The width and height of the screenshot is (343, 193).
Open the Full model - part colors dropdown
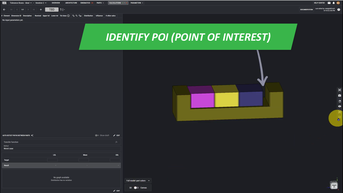tap(138, 181)
